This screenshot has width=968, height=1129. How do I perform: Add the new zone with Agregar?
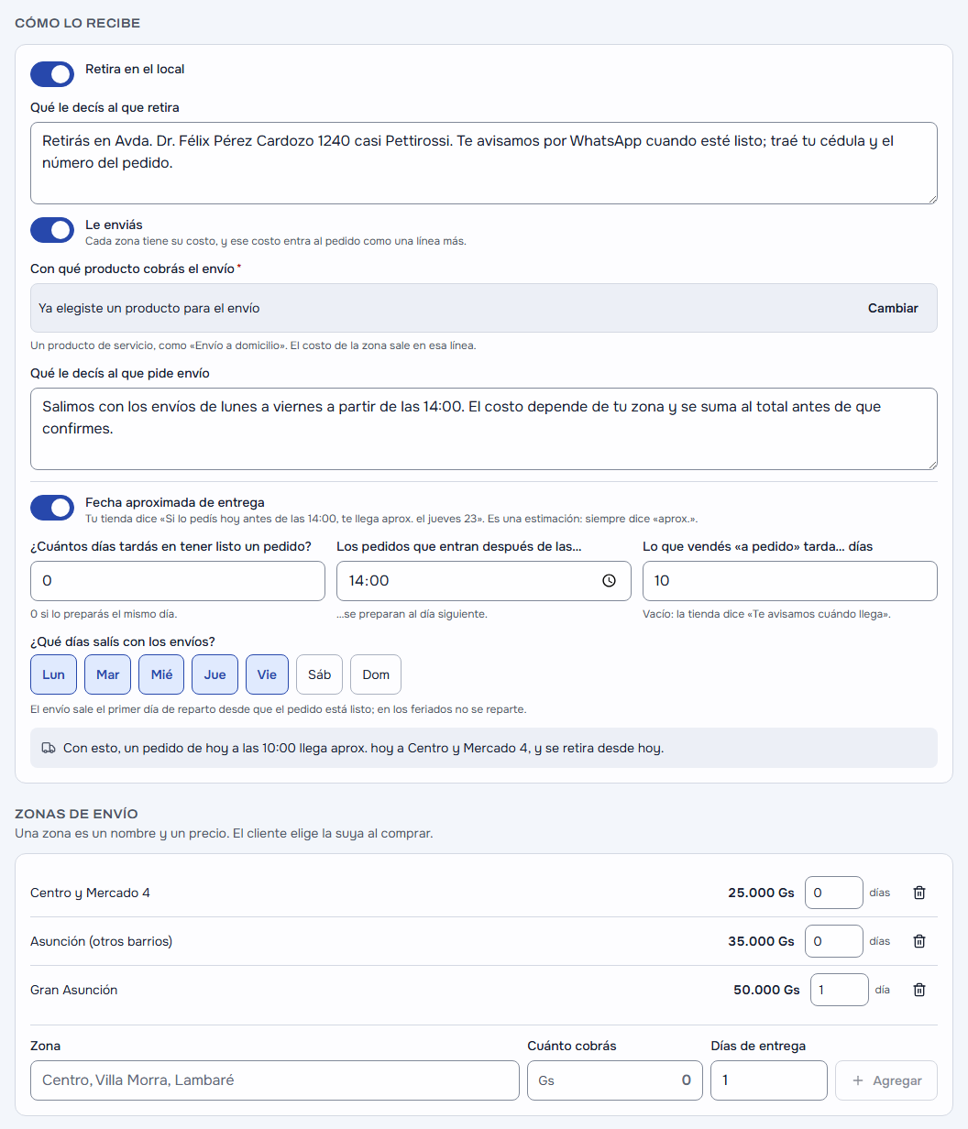pyautogui.click(x=886, y=1080)
